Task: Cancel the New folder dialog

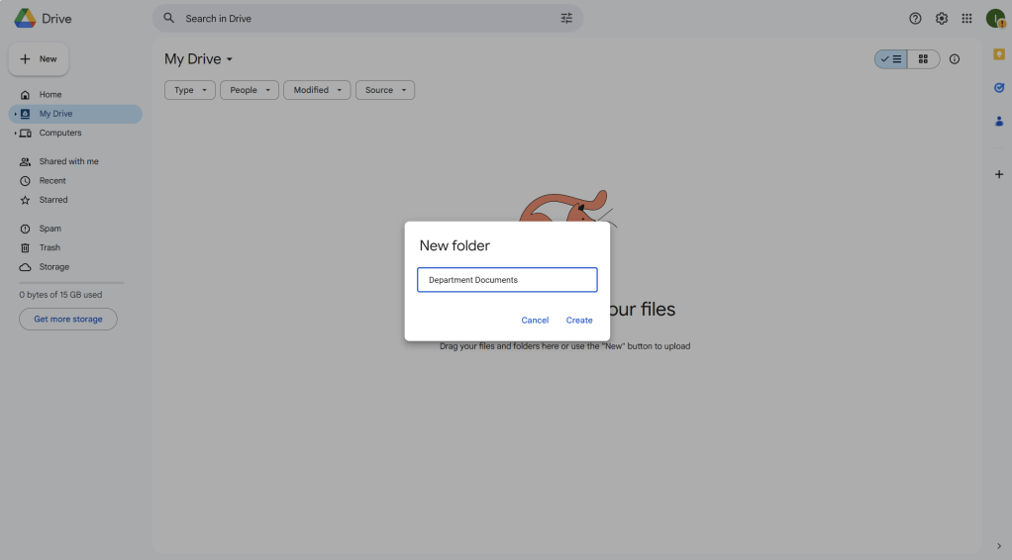Action: 535,321
